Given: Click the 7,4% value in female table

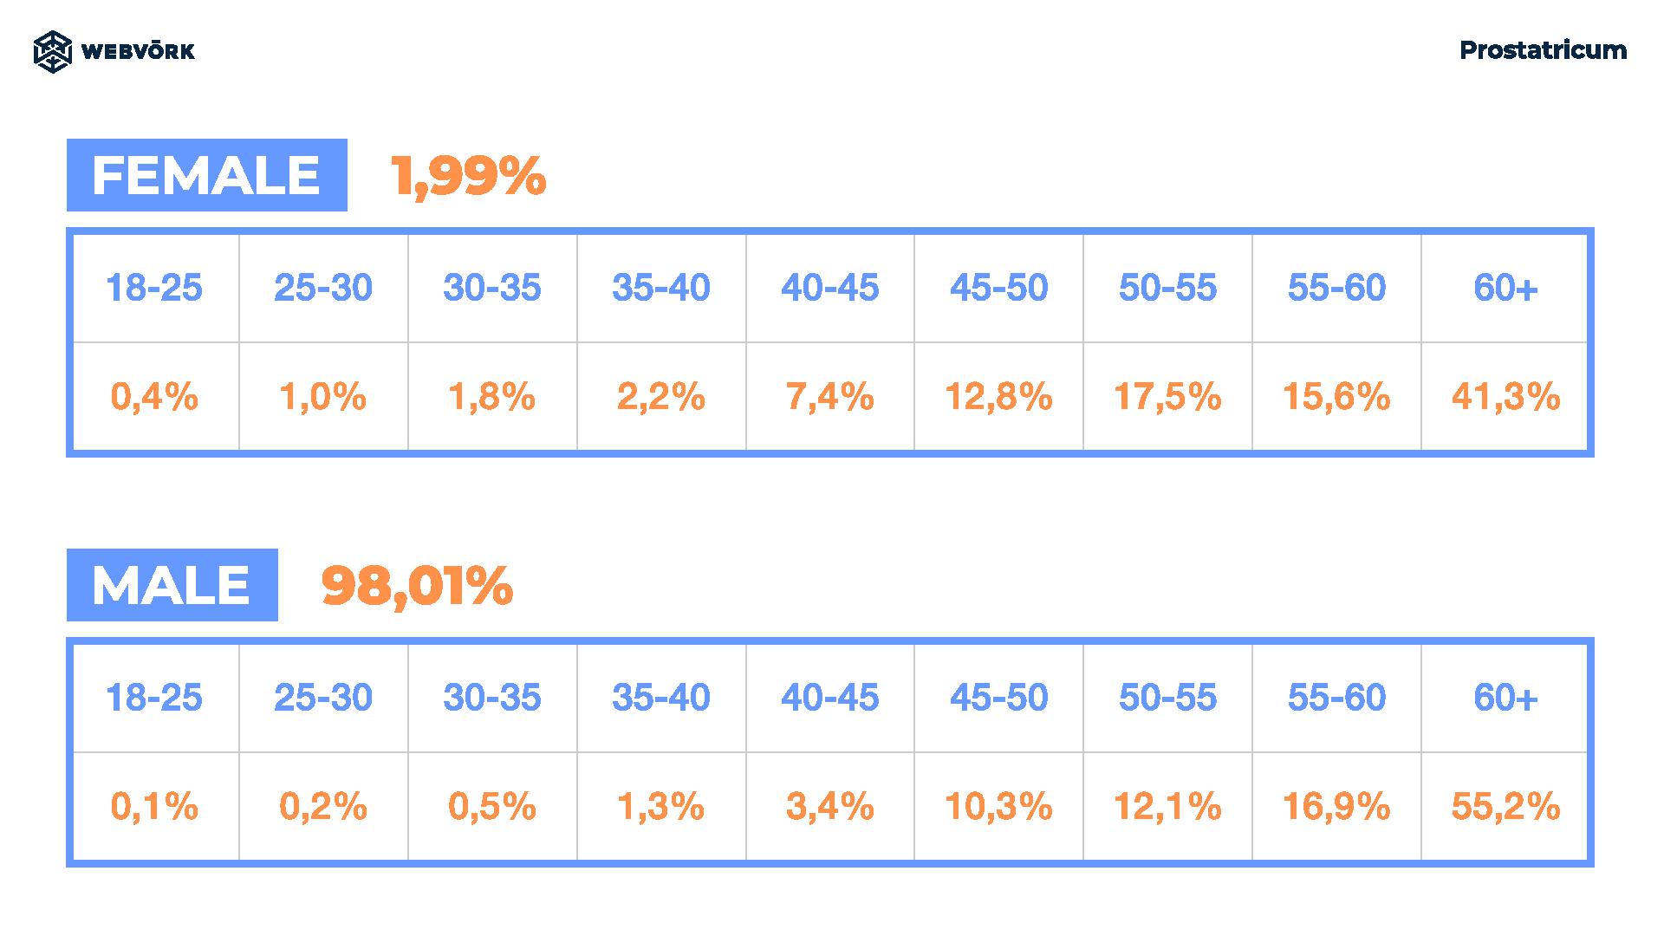Looking at the screenshot, I should [829, 397].
